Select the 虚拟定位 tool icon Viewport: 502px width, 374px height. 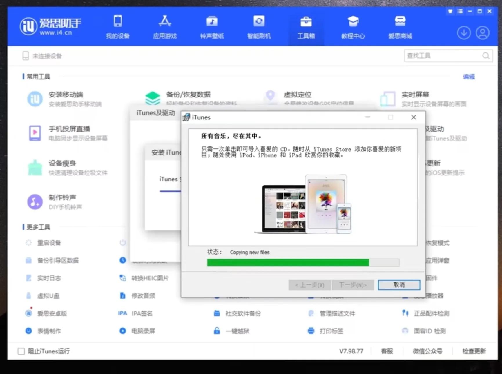(270, 96)
